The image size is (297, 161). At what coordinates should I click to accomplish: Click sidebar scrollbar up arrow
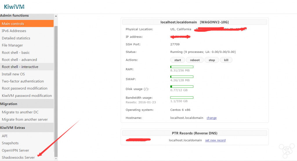coord(56,16)
